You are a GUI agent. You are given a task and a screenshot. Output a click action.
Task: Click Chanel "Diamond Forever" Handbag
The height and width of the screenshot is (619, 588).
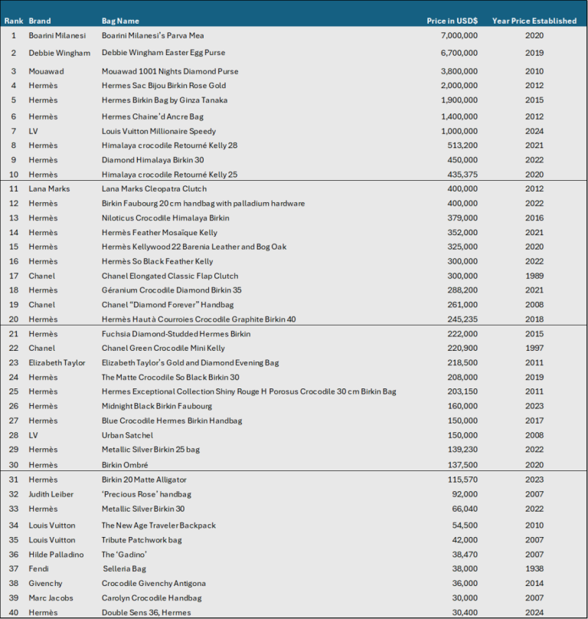point(168,305)
